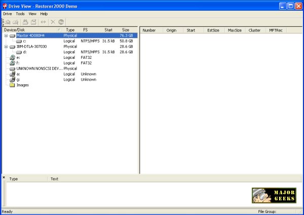Click the 50.8 GB size value

(x=126, y=41)
